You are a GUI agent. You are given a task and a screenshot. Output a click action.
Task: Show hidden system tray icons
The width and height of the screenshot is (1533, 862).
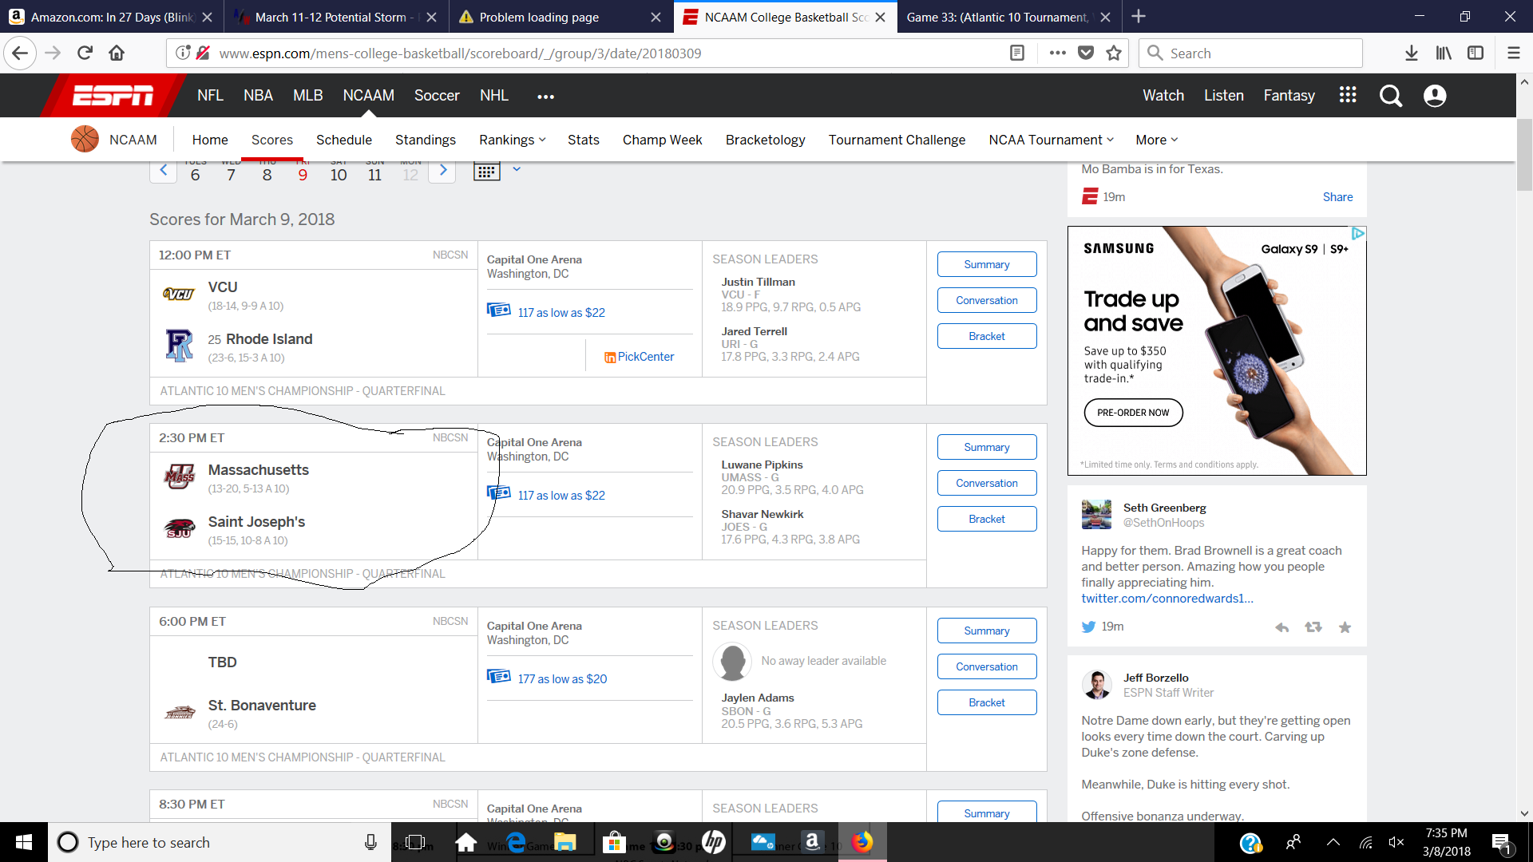click(1333, 842)
